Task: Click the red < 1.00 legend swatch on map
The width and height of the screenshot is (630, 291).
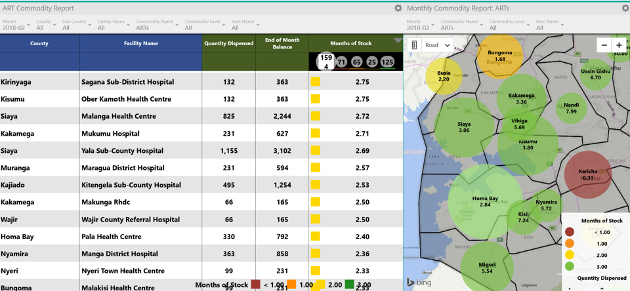Action: pyautogui.click(x=570, y=232)
